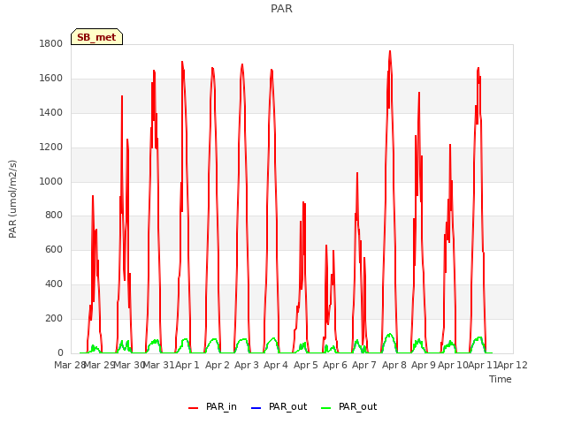Image resolution: width=566 pixels, height=424 pixels.
Task: Click the PAR (umol/m2/s) y-axis label
Action: pos(12,199)
